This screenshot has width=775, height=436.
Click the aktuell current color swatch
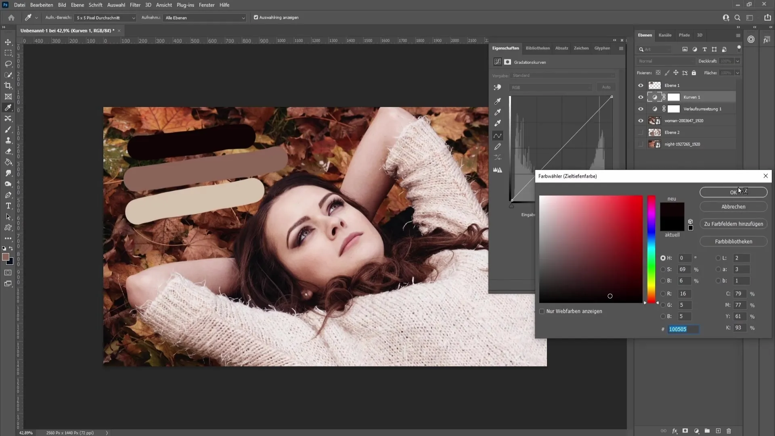672,224
